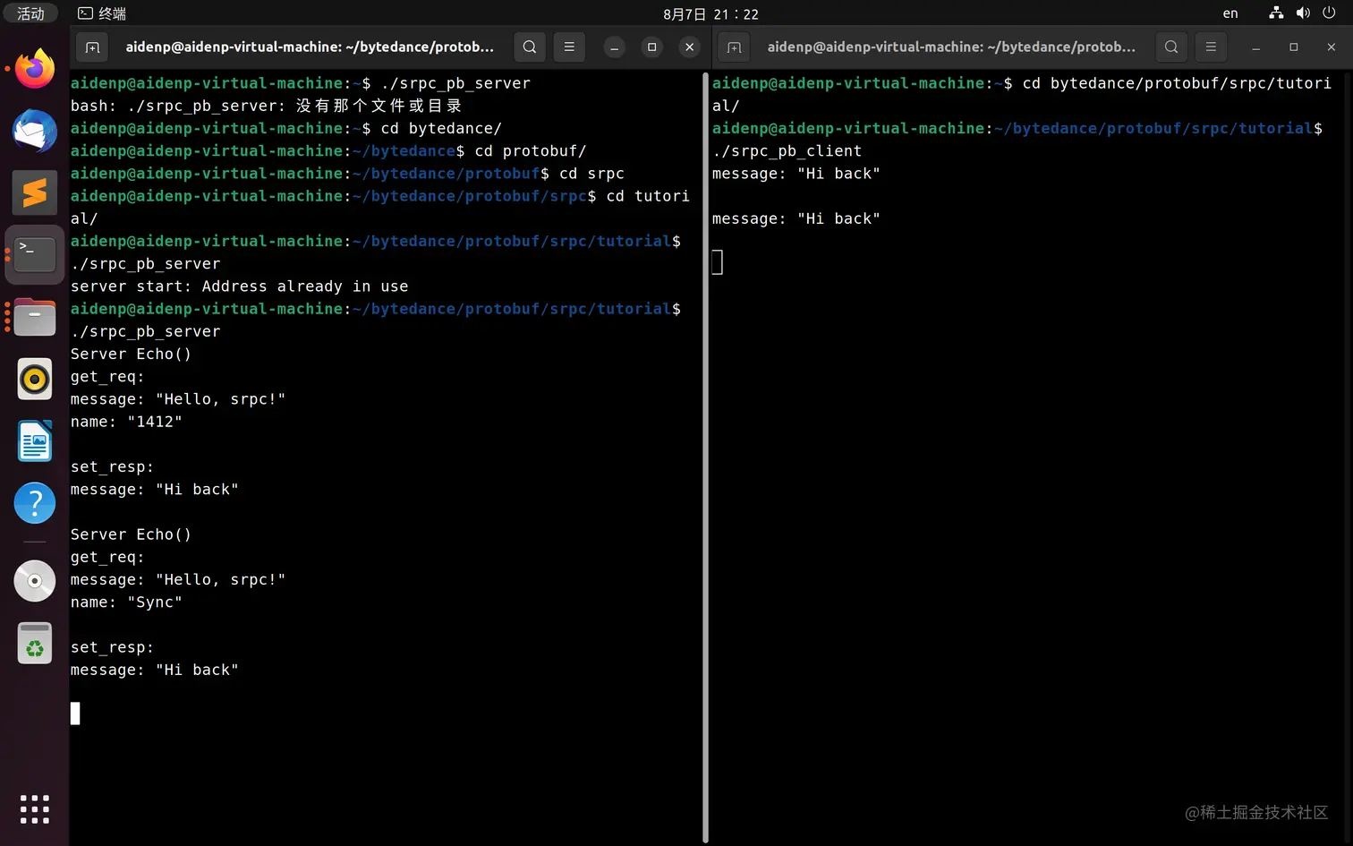Screen dimensions: 1353x846
Task: Open the Help icon in the dock
Action: [35, 503]
